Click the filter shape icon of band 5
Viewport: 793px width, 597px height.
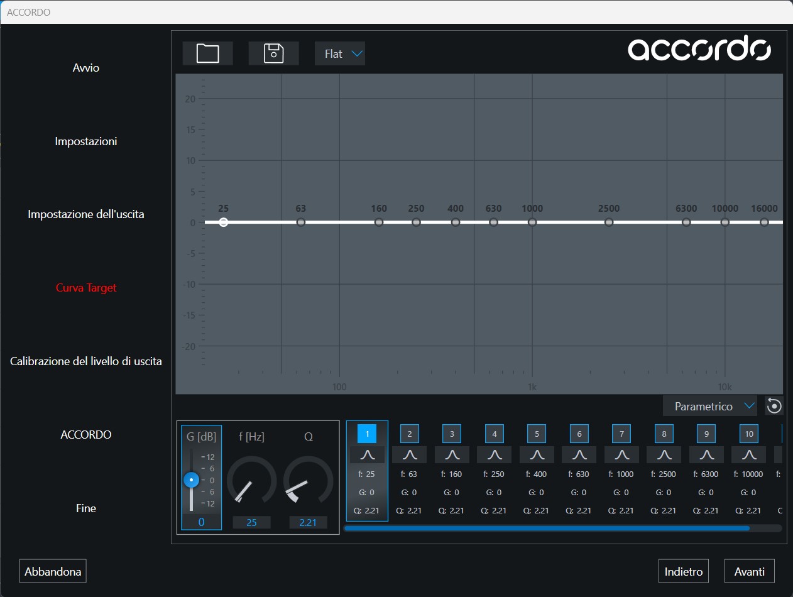pos(537,454)
